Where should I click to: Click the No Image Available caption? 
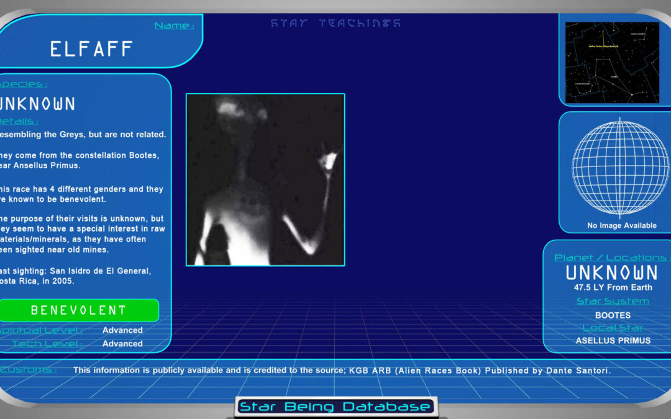[x=621, y=225]
